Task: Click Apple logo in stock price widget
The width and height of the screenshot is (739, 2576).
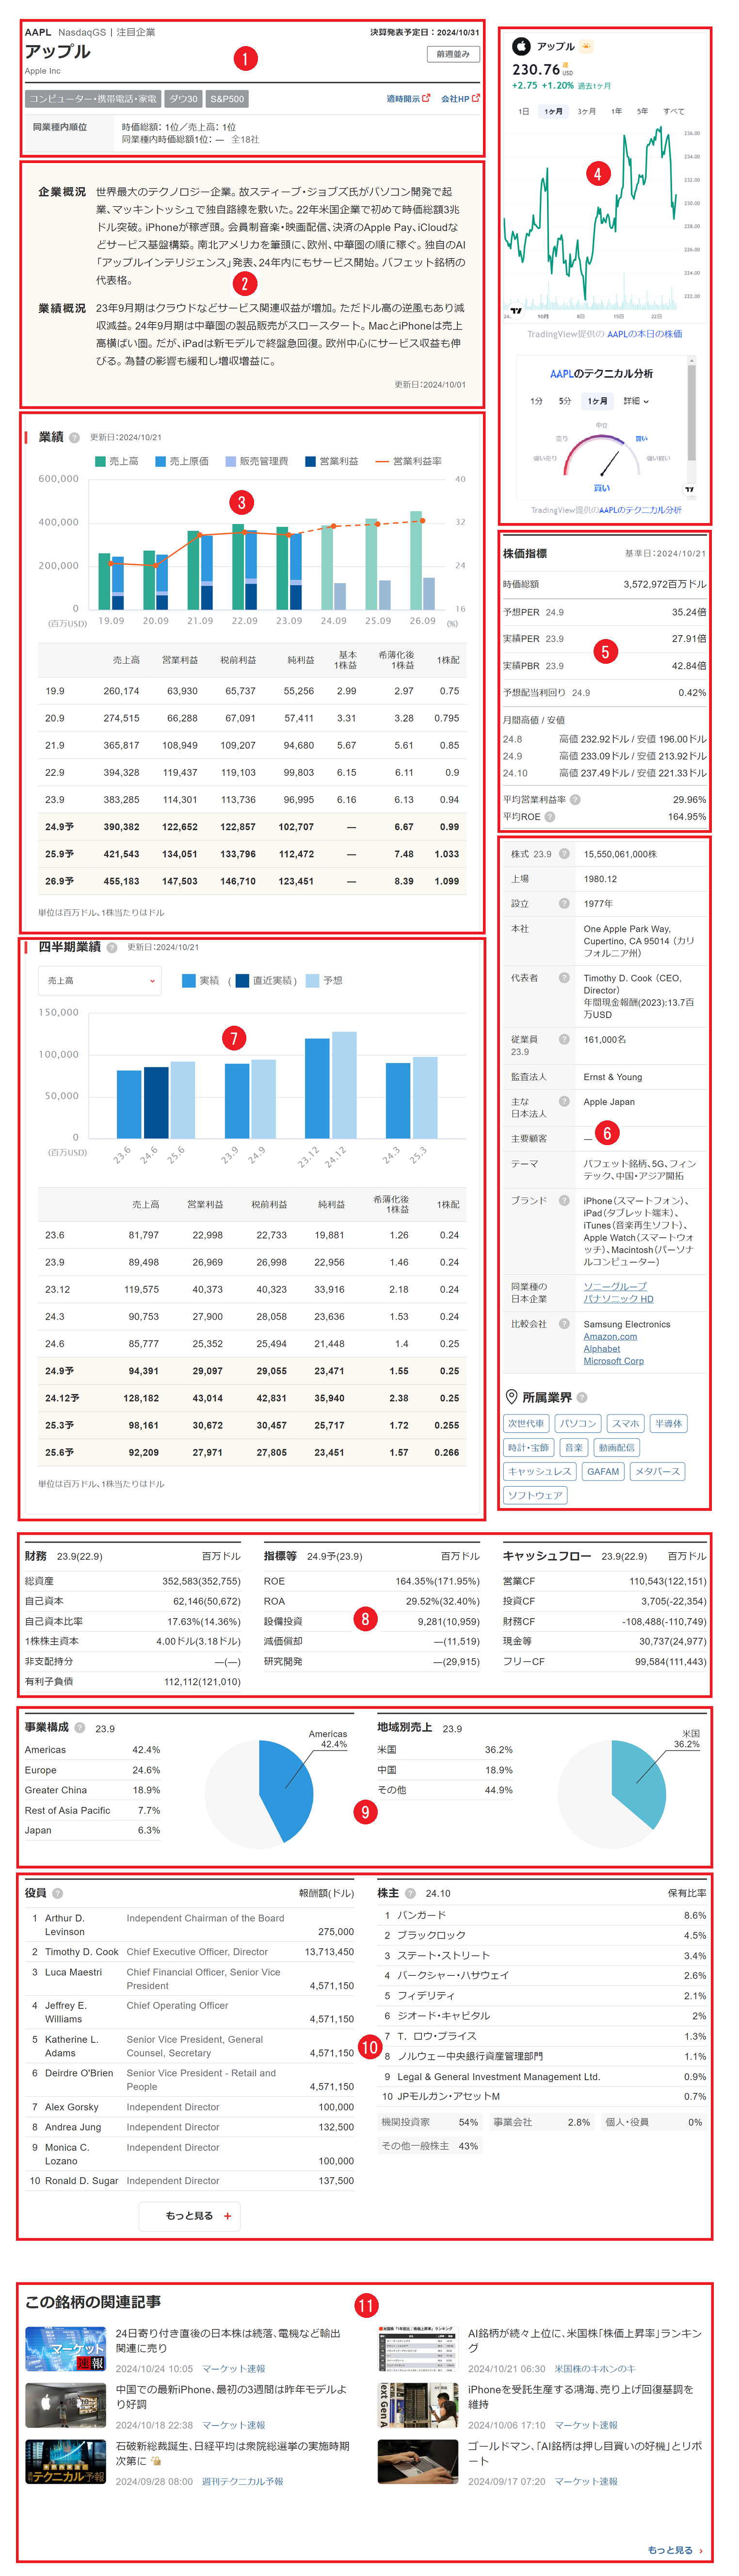Action: click(x=521, y=46)
